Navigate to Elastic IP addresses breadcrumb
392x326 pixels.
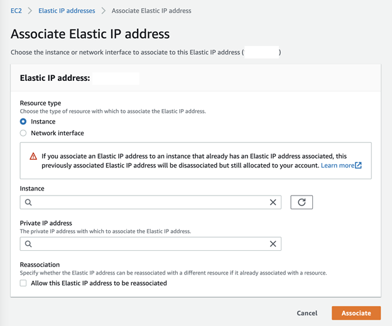coord(67,11)
